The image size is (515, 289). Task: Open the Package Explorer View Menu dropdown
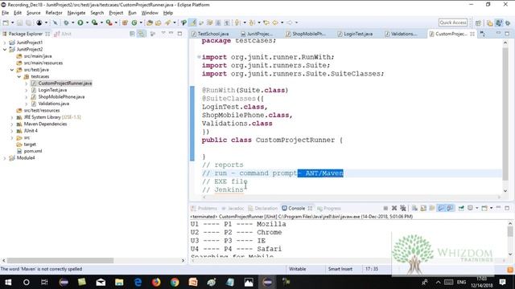pos(163,34)
